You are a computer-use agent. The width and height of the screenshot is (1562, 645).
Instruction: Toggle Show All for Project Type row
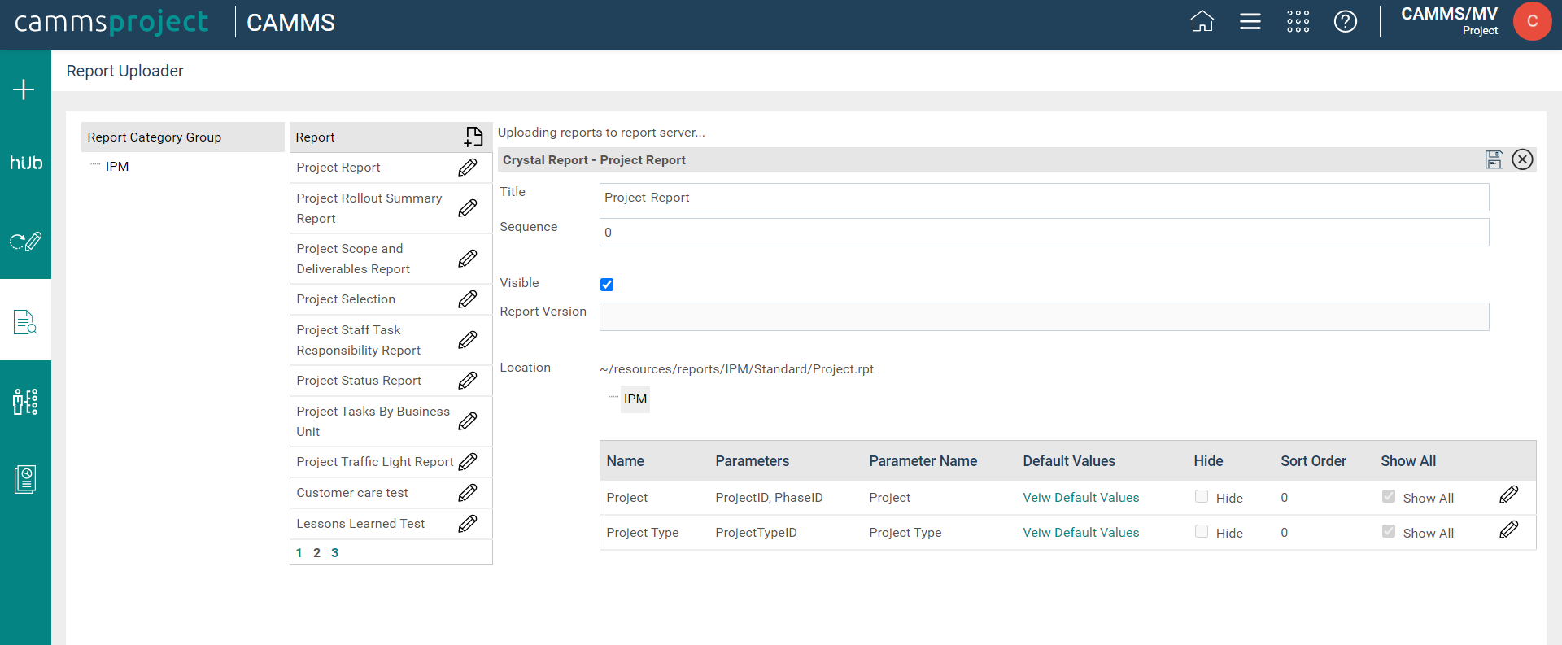point(1389,531)
